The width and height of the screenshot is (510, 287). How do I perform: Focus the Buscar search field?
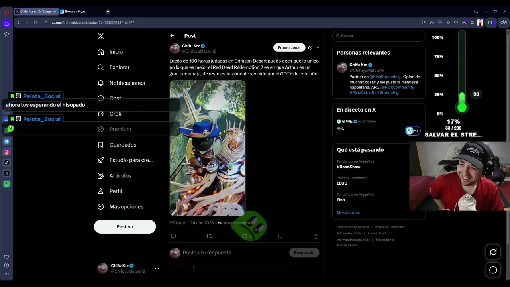379,36
